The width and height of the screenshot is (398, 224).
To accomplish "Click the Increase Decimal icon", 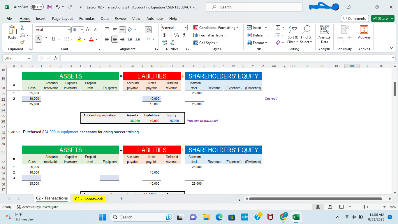I will tap(165, 43).
